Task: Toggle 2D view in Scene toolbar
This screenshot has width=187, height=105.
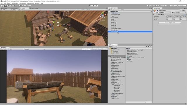Action: pyautogui.click(x=14, y=10)
